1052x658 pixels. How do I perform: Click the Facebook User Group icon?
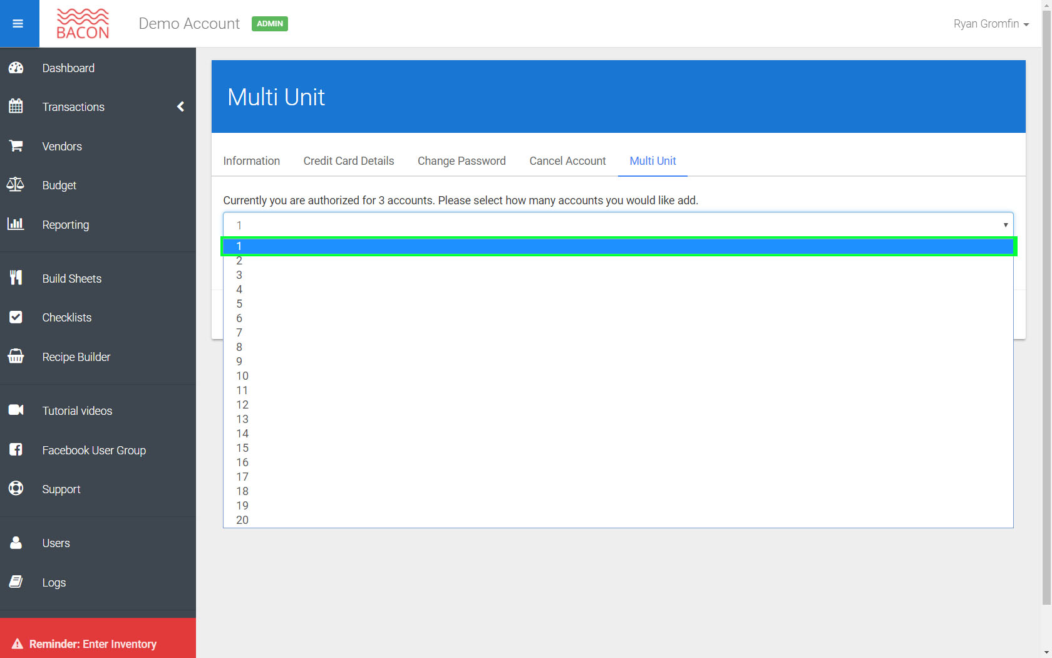[16, 449]
